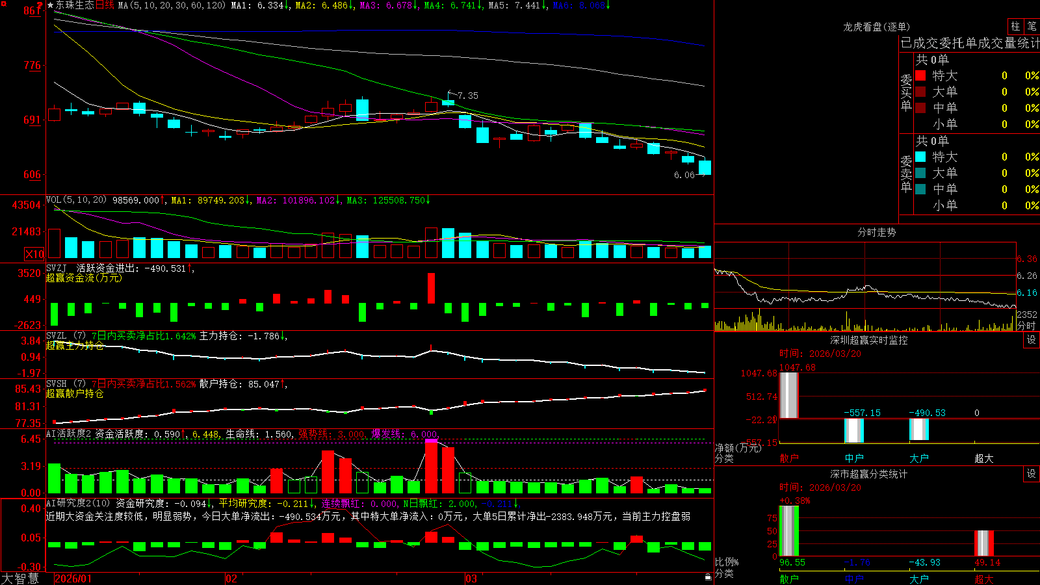This screenshot has width=1040, height=585.
Task: Click the AI活跃度2 indicator label
Action: click(x=69, y=434)
